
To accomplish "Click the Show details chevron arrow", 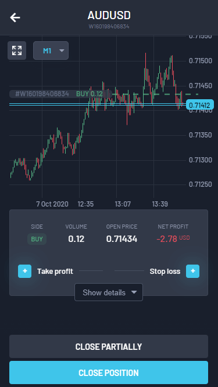I will point(134,292).
